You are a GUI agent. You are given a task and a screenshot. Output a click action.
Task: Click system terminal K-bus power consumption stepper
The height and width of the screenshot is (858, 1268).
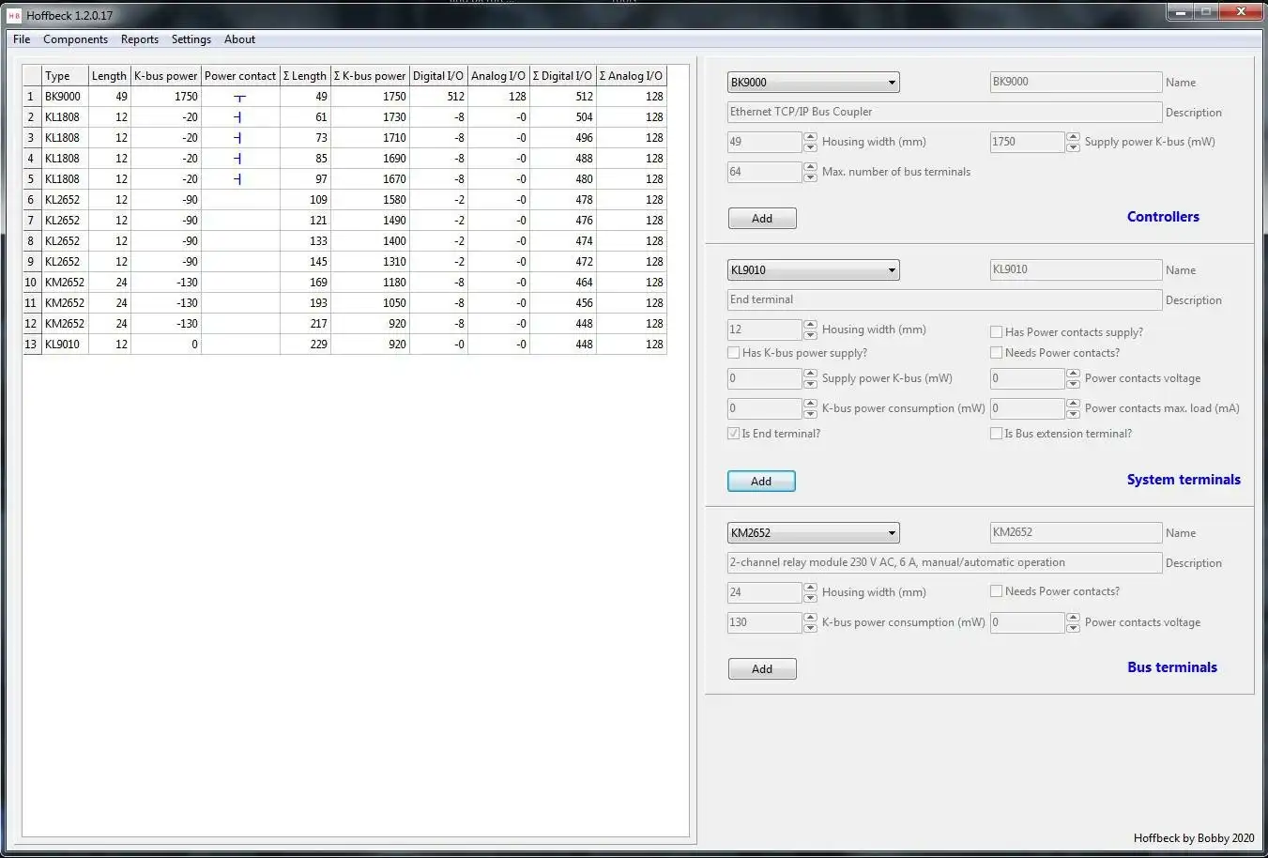tap(810, 408)
